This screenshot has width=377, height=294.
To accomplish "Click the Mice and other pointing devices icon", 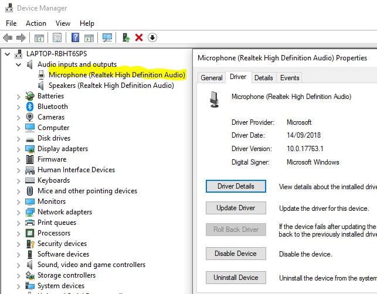I will click(x=29, y=191).
